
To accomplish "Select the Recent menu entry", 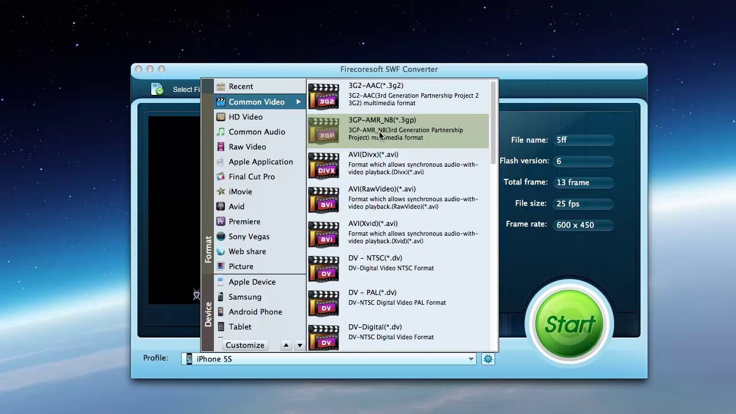I will coord(260,87).
